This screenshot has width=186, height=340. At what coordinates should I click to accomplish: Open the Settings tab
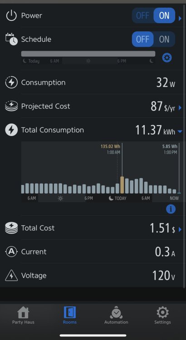pos(162,315)
